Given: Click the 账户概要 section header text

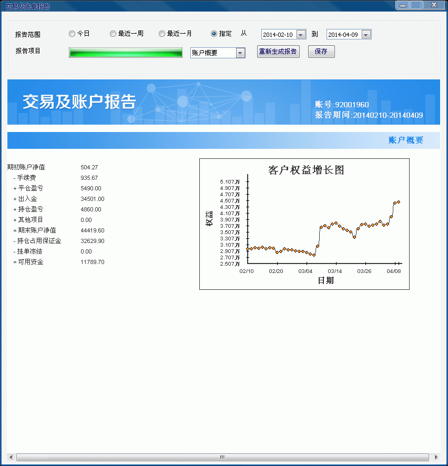Looking at the screenshot, I should point(406,140).
